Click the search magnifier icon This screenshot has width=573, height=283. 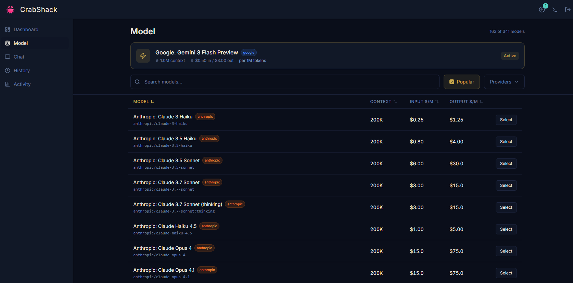click(137, 82)
